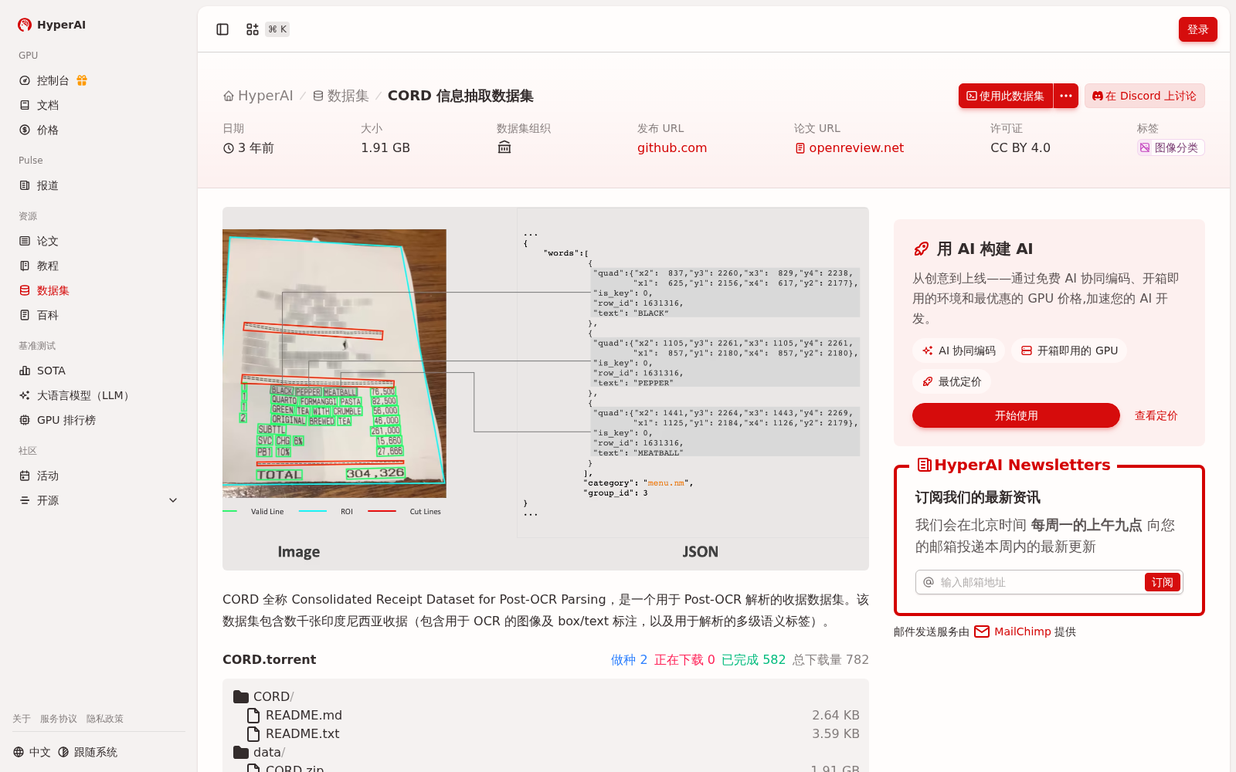Open the HyperAI logo home link
Screen dimensions: 1236x772
[52, 25]
